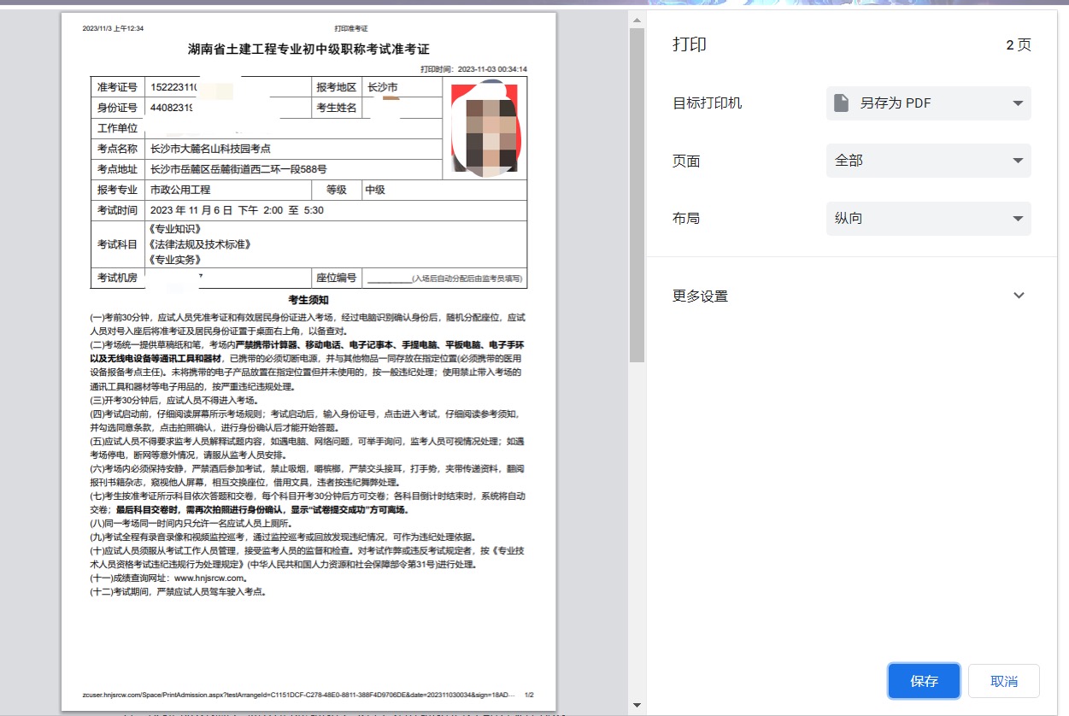Open the 布局 dropdown showing 纵向
Viewport: 1069px width, 716px height.
pos(928,218)
